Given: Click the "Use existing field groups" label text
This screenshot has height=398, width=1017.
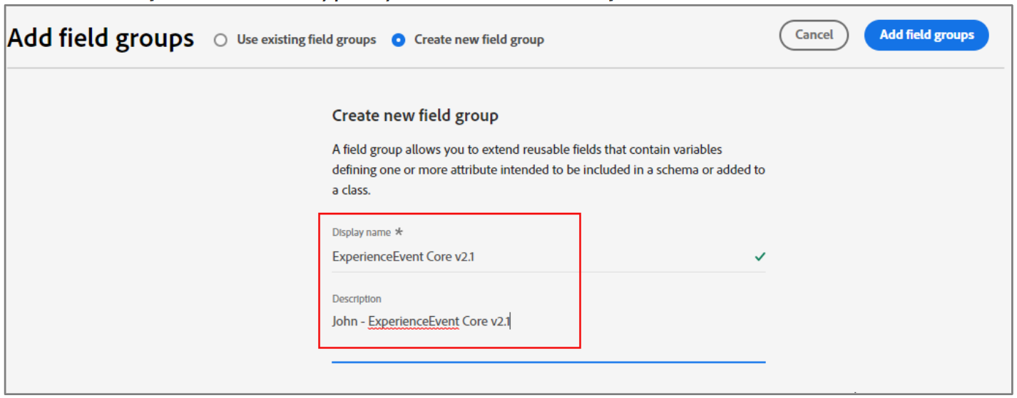Looking at the screenshot, I should click(307, 40).
